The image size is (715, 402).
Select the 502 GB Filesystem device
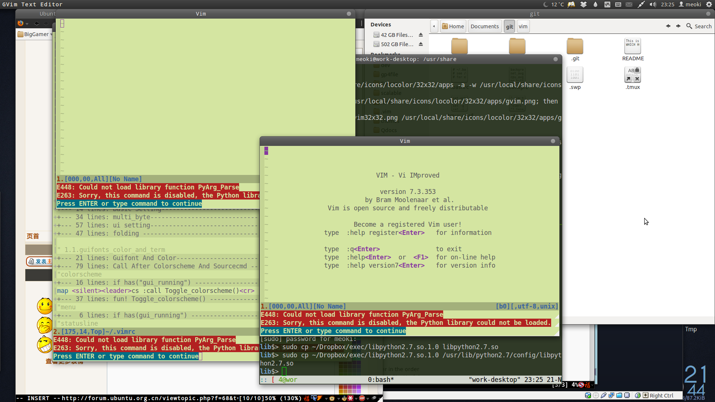(393, 44)
